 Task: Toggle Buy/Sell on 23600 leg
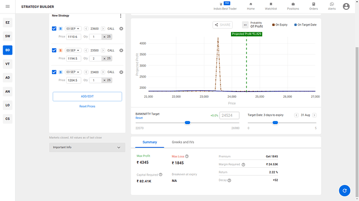[x=60, y=29]
